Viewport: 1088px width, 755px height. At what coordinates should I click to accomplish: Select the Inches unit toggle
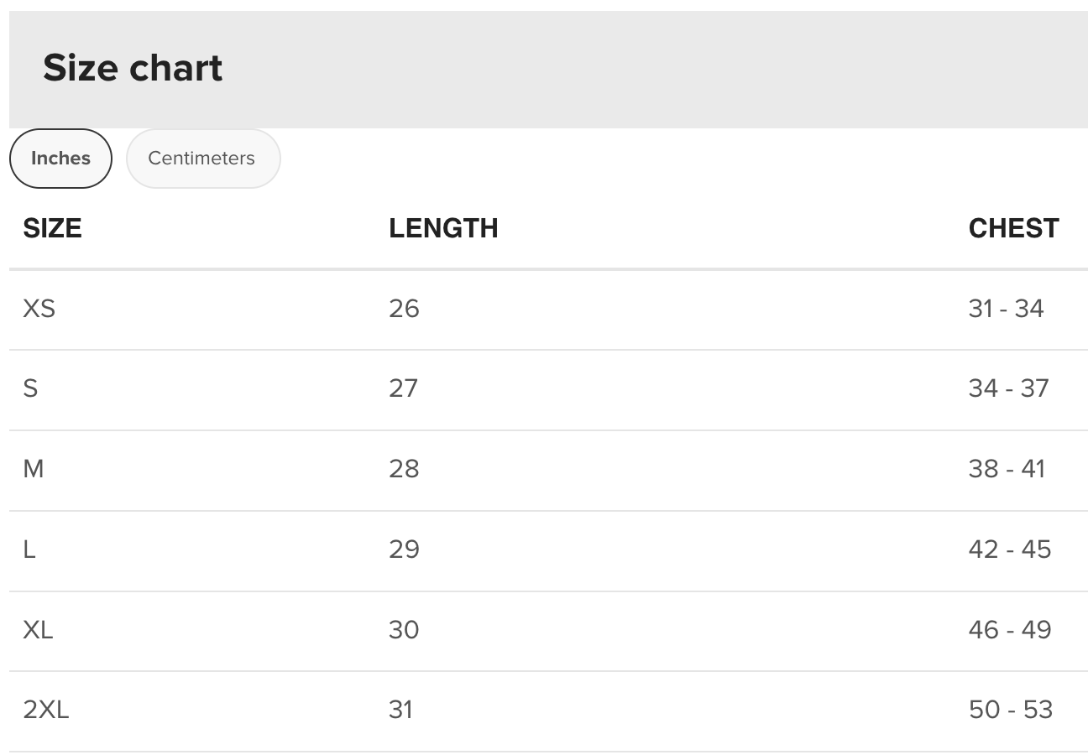(60, 159)
